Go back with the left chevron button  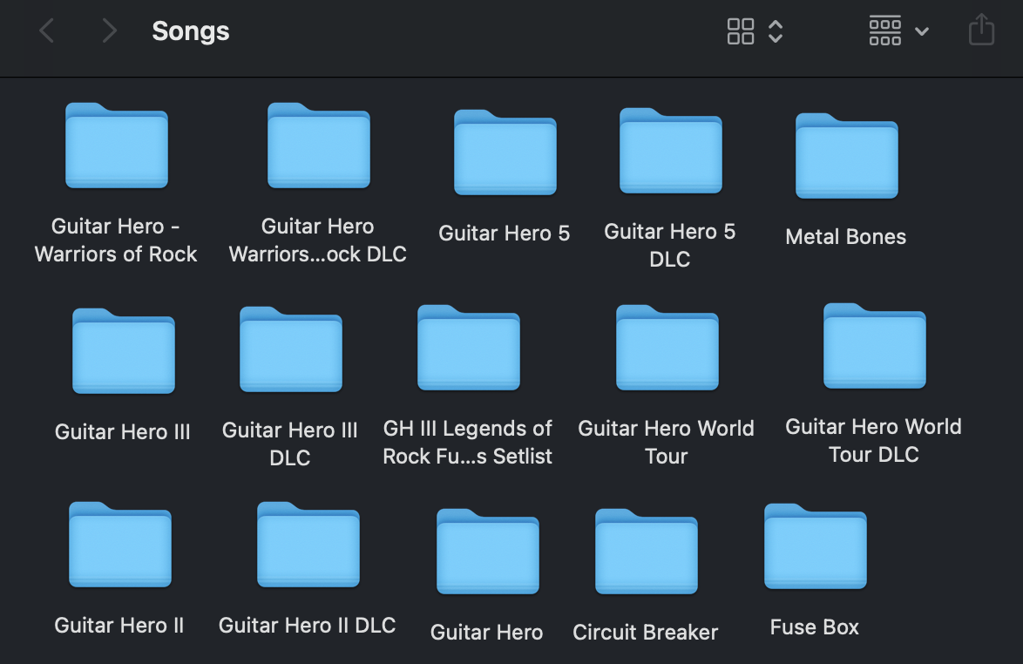(x=46, y=30)
